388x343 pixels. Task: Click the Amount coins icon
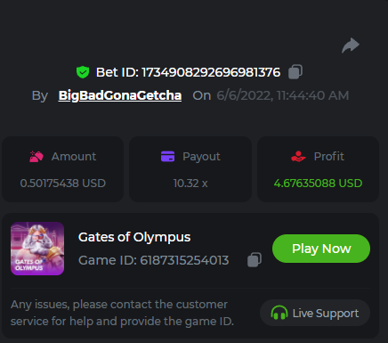36,157
